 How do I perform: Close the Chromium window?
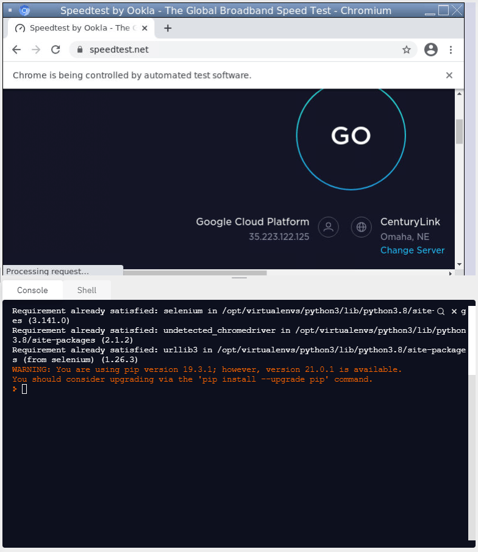pos(457,10)
